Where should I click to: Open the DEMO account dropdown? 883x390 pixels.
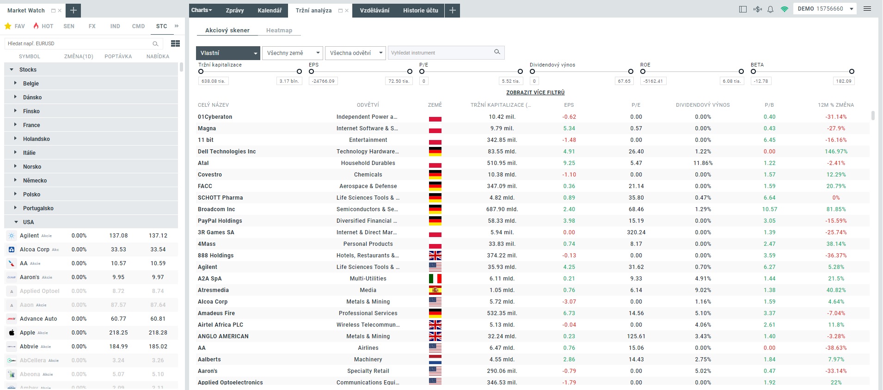[x=825, y=9]
